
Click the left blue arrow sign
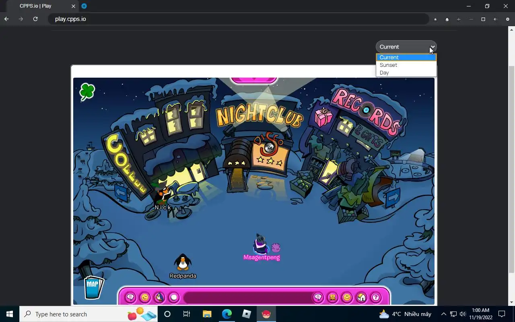tap(121, 192)
